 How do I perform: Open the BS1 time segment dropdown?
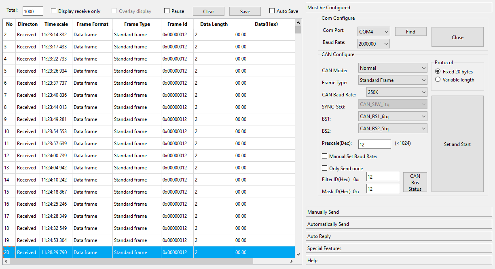coord(393,117)
